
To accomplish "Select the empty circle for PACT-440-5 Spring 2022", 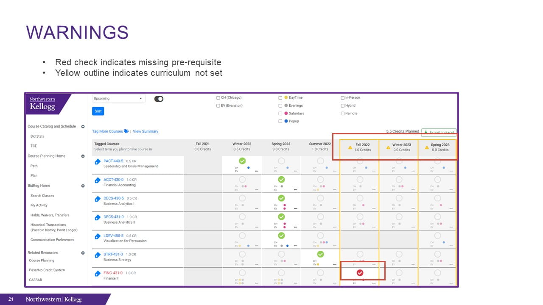I will 281,161.
